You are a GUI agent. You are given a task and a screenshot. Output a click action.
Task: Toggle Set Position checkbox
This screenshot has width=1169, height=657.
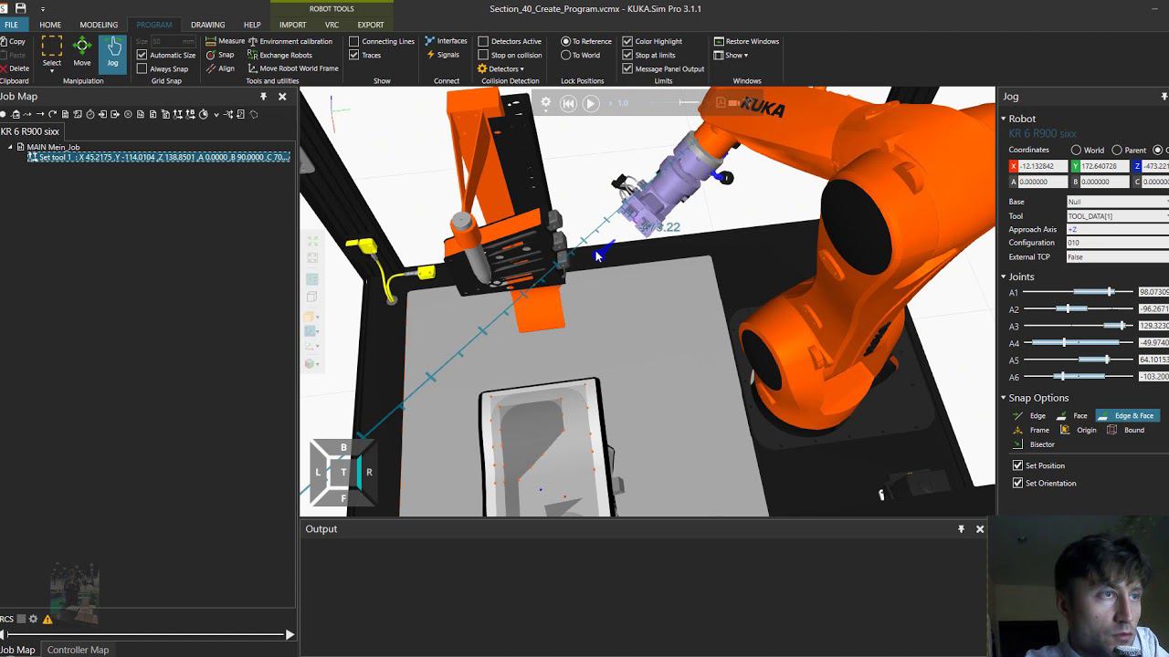[x=1017, y=465]
